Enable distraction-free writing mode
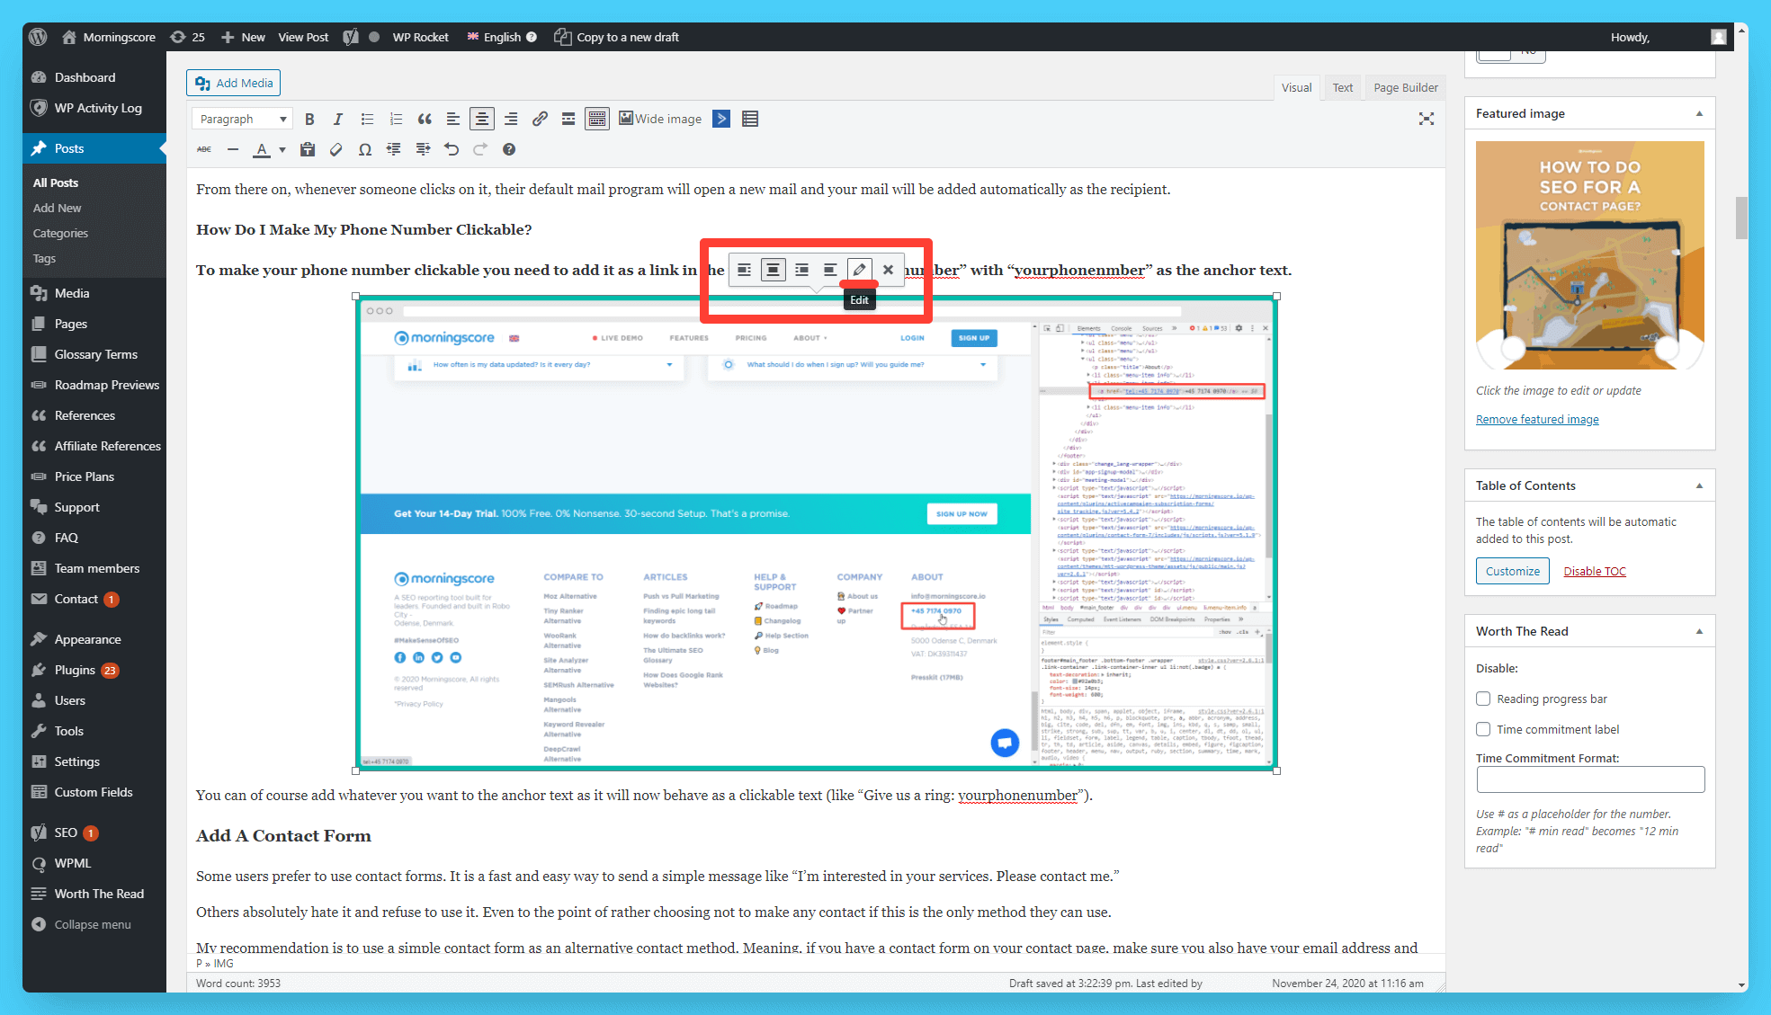Viewport: 1771px width, 1015px height. click(x=1427, y=119)
